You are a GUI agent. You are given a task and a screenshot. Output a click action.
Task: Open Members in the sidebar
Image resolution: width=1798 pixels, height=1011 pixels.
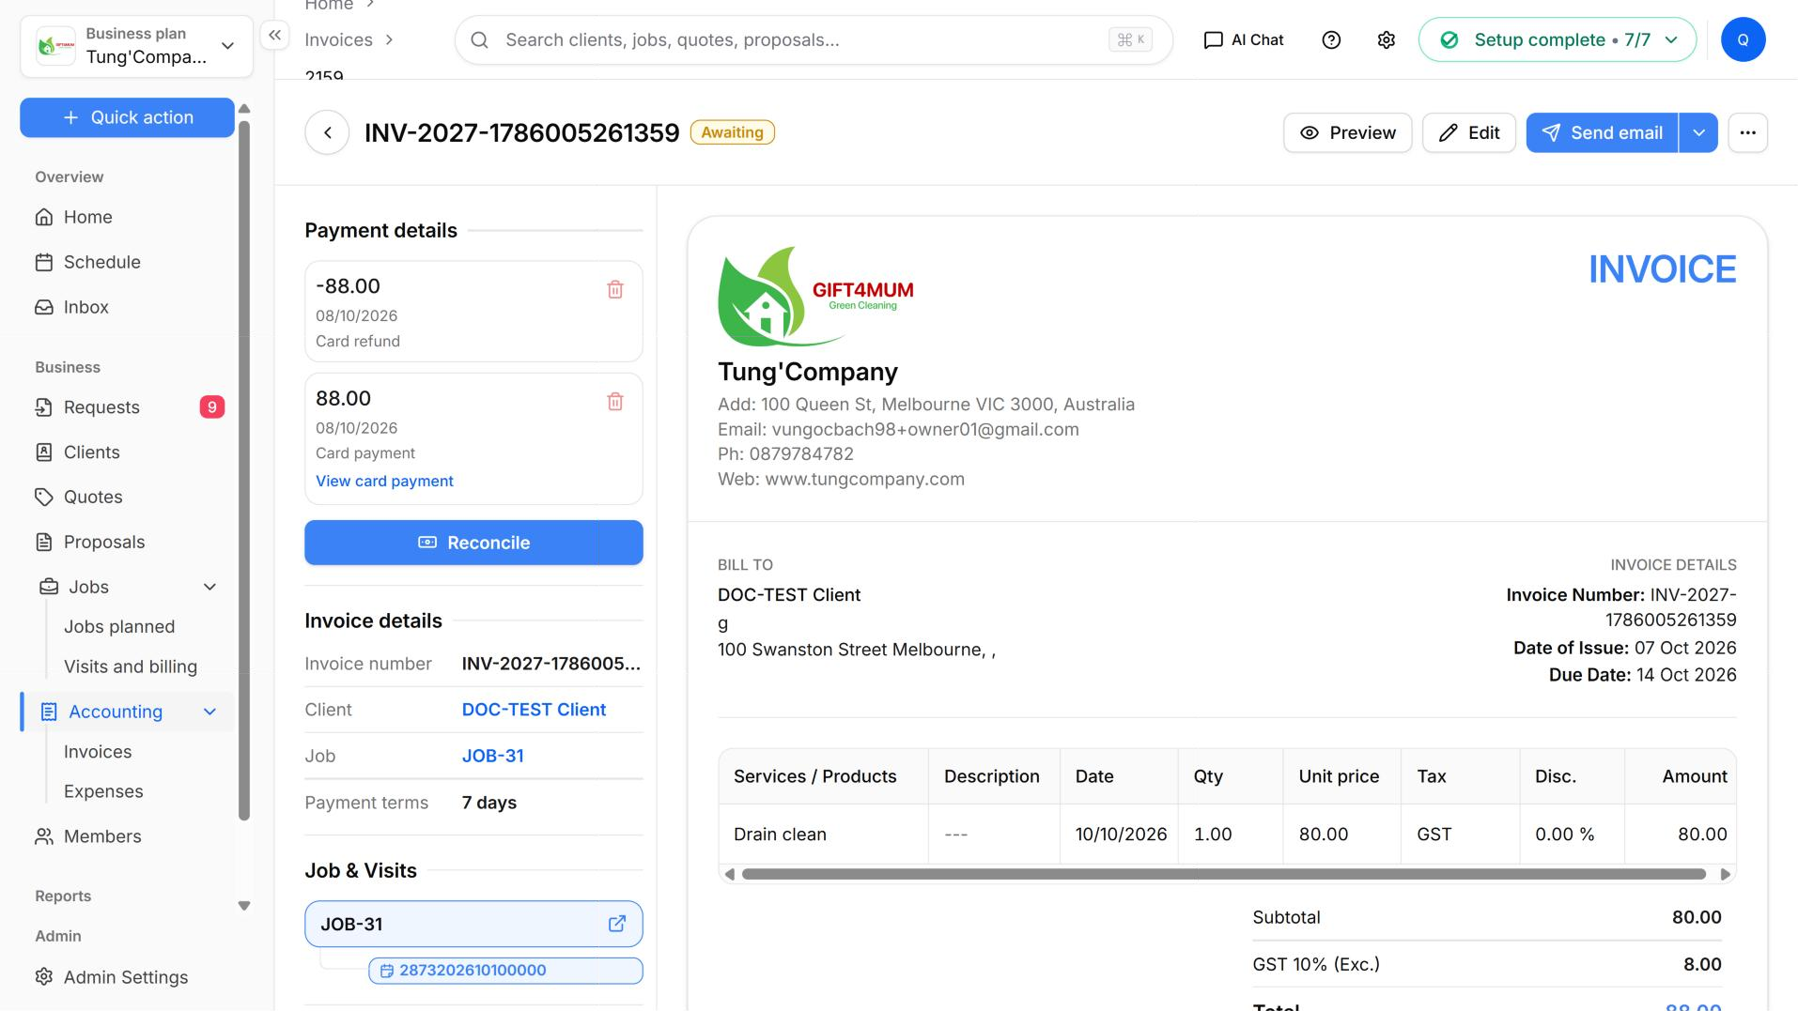[127, 836]
